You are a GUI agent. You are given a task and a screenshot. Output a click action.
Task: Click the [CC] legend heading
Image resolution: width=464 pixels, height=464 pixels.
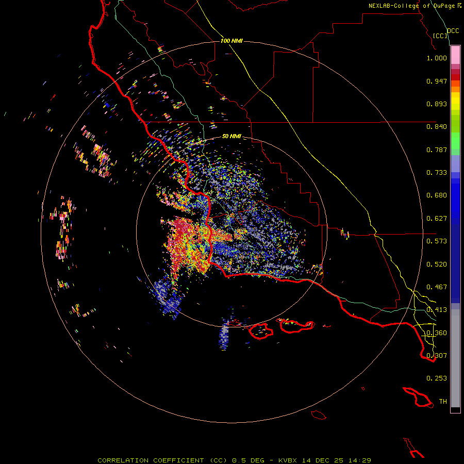pyautogui.click(x=440, y=36)
